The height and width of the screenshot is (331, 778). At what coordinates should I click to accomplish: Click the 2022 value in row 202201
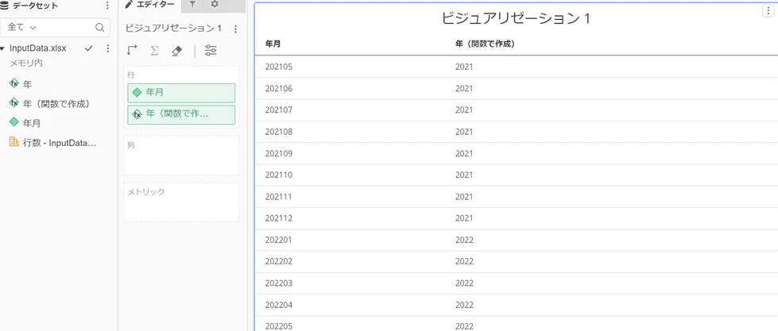[x=464, y=240]
